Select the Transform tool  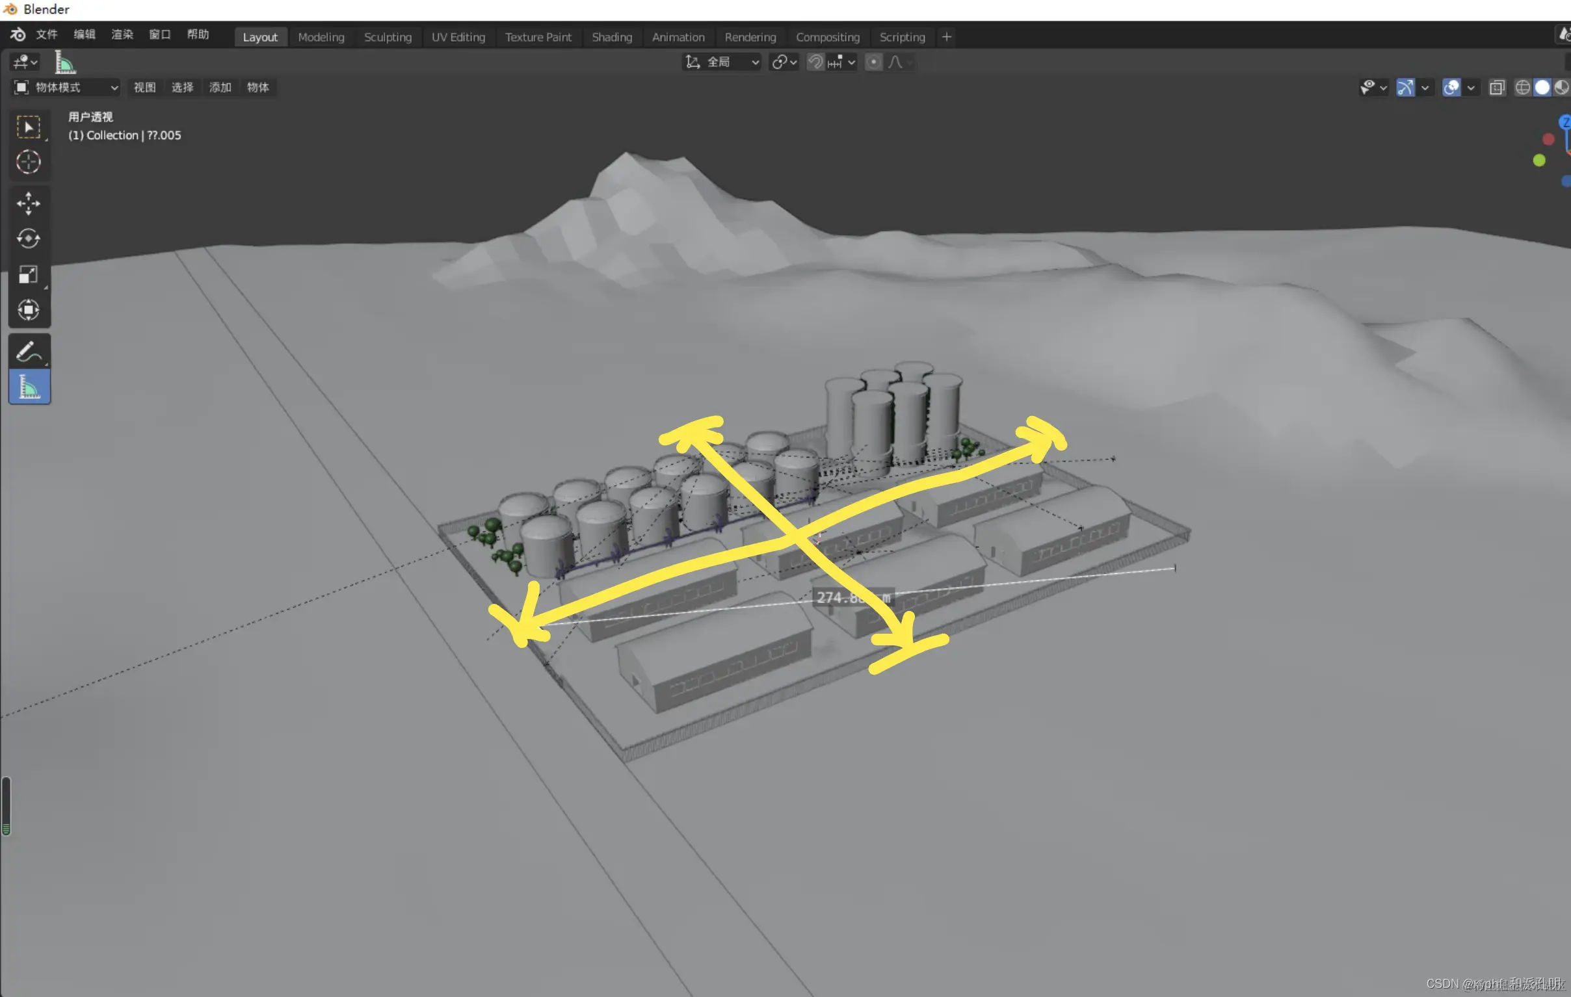click(x=28, y=310)
